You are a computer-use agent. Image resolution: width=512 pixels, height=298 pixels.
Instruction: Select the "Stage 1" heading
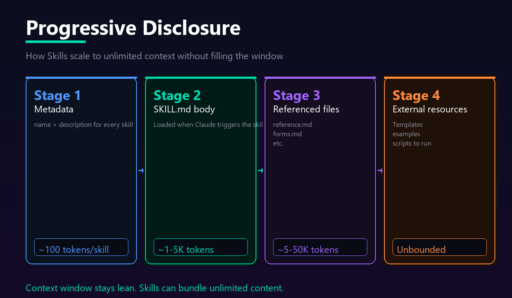pyautogui.click(x=58, y=95)
